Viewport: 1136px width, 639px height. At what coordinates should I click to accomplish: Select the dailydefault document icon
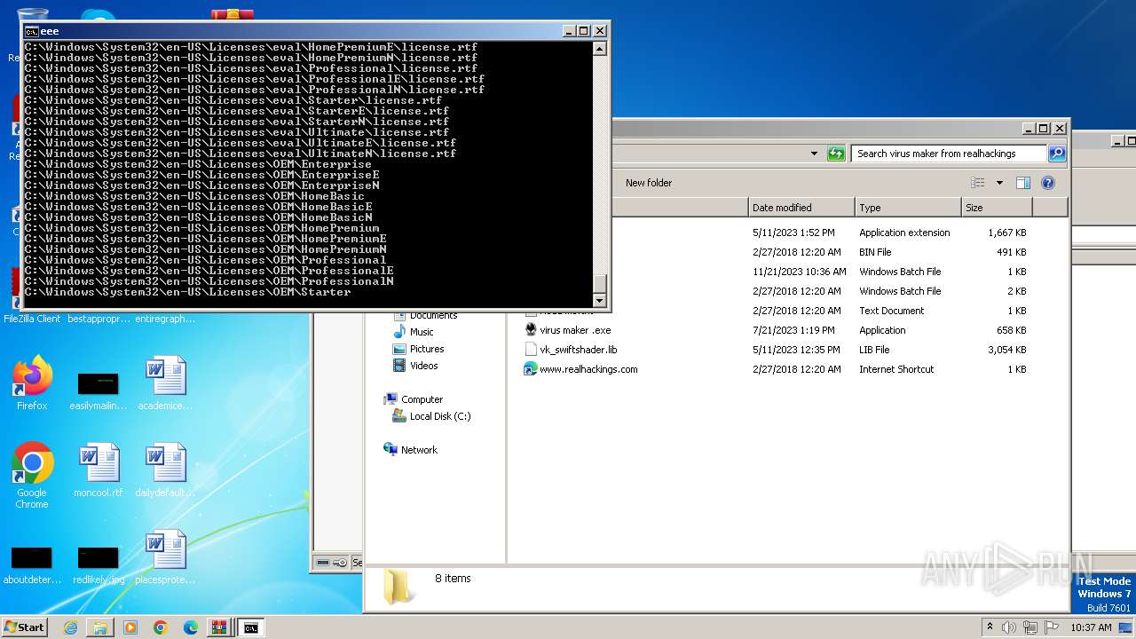pyautogui.click(x=165, y=470)
